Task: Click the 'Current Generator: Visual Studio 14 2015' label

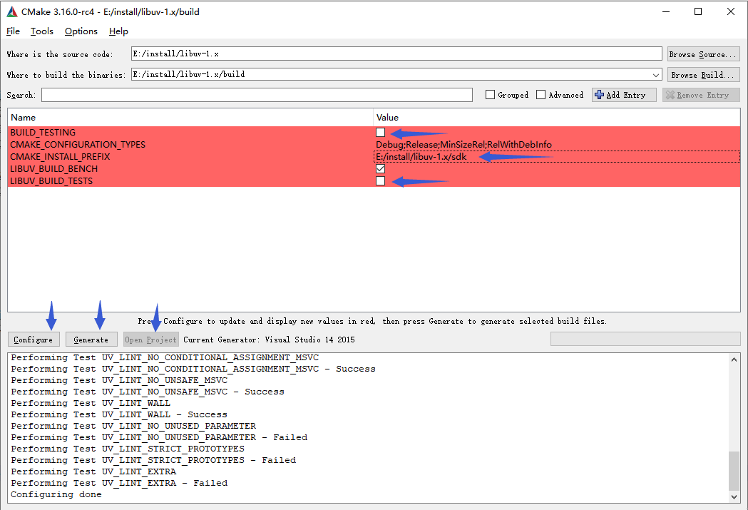Action: click(x=269, y=340)
